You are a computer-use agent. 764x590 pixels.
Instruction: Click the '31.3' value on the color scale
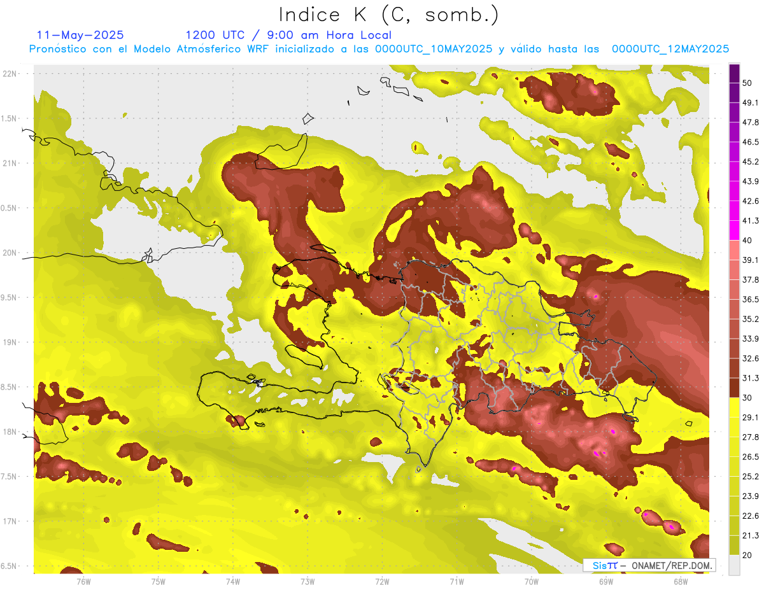[750, 378]
